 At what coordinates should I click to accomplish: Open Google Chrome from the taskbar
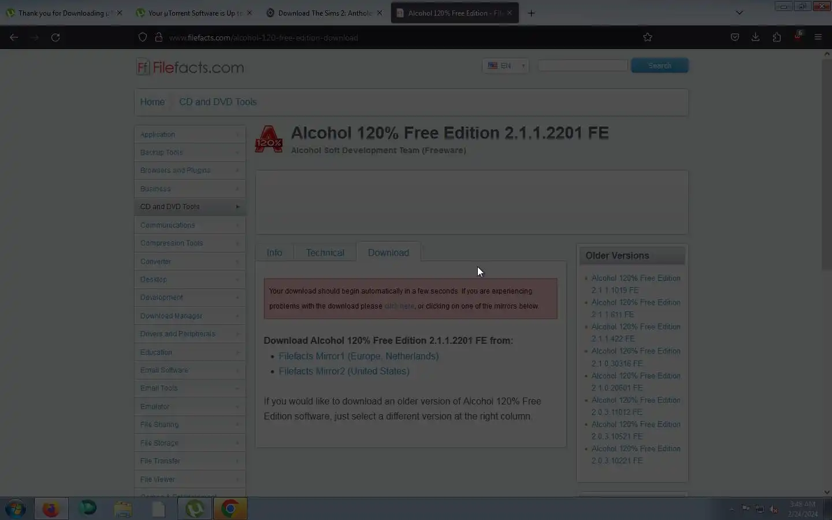point(230,508)
